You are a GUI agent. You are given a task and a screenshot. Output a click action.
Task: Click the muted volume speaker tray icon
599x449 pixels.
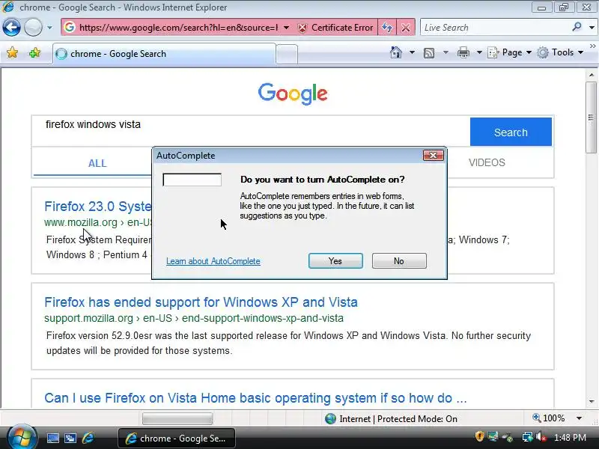click(x=541, y=437)
